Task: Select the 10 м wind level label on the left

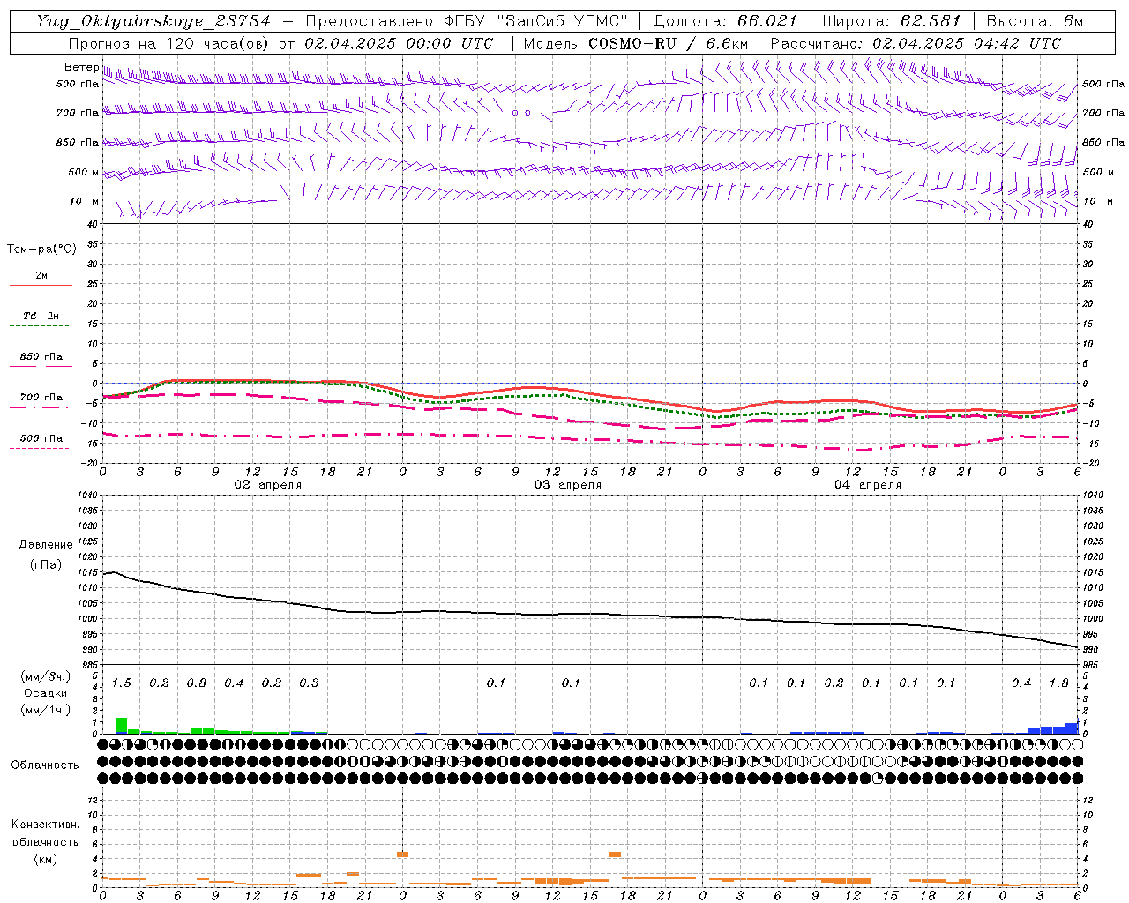Action: point(85,201)
